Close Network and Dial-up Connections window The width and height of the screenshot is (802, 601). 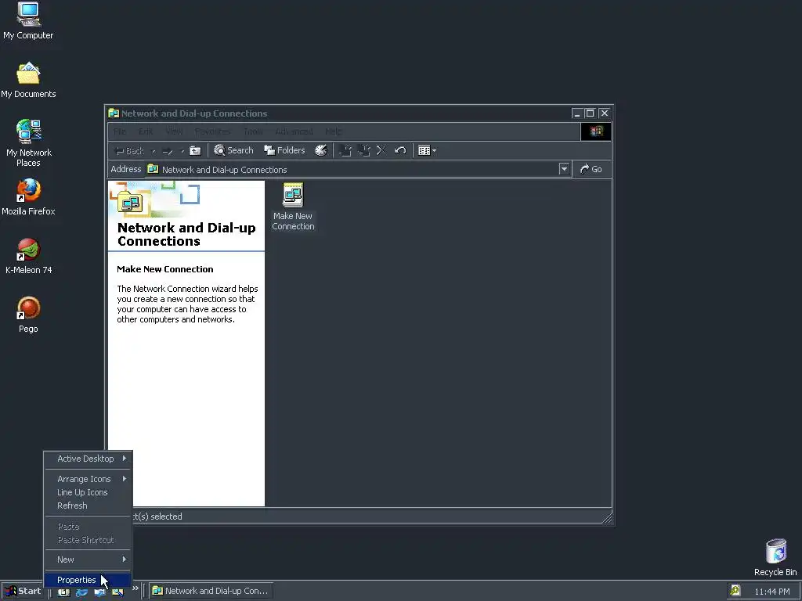[604, 113]
